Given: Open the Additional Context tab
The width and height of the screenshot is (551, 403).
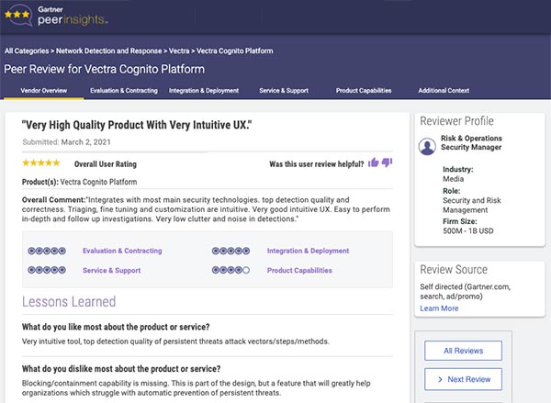Looking at the screenshot, I should [444, 91].
